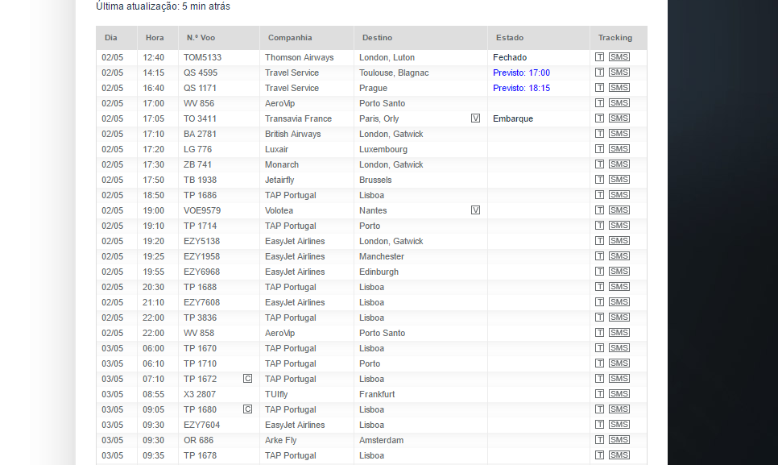Click the 'Embarque' status text
The width and height of the screenshot is (778, 465).
coord(513,119)
